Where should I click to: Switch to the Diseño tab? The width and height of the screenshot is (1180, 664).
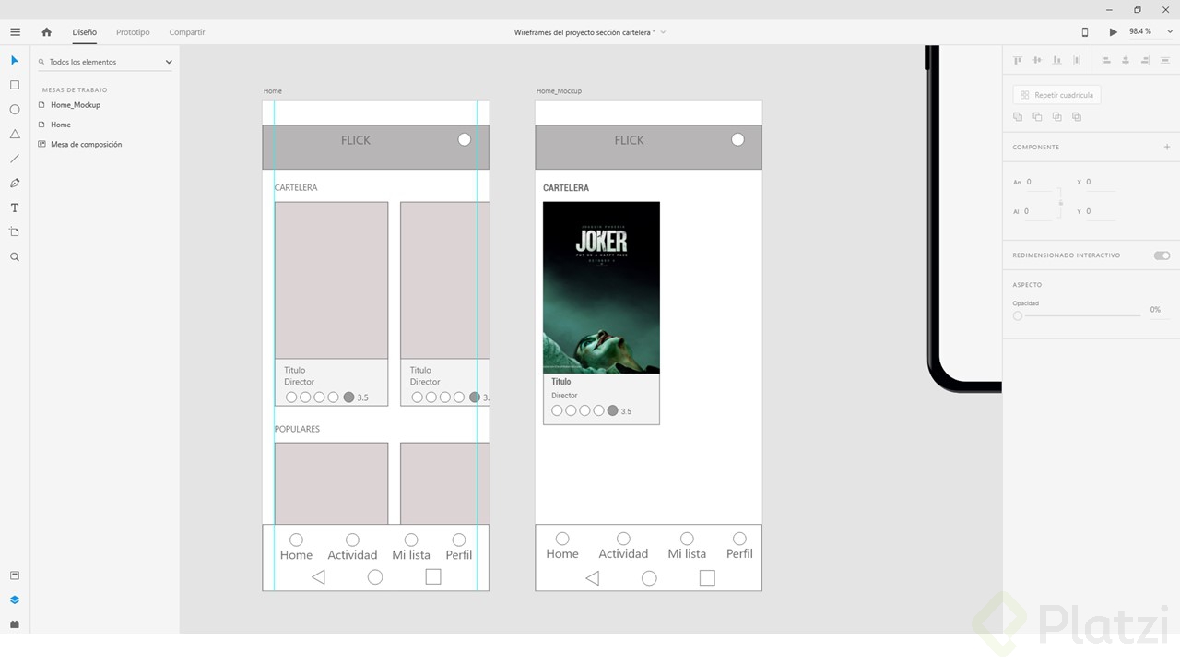tap(85, 32)
